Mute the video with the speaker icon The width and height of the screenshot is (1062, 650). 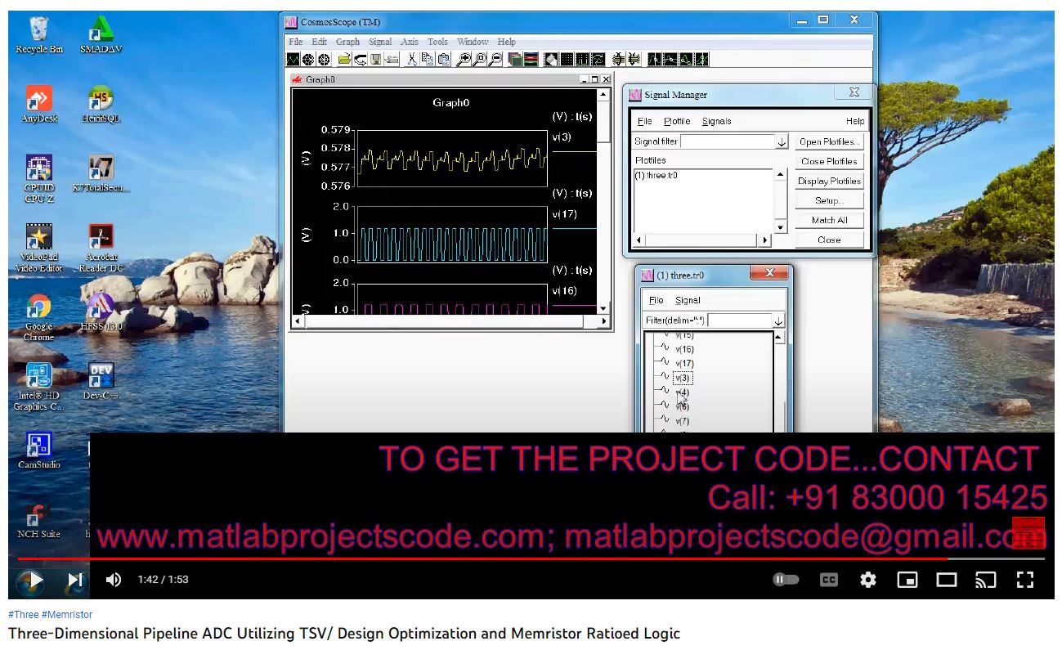114,580
